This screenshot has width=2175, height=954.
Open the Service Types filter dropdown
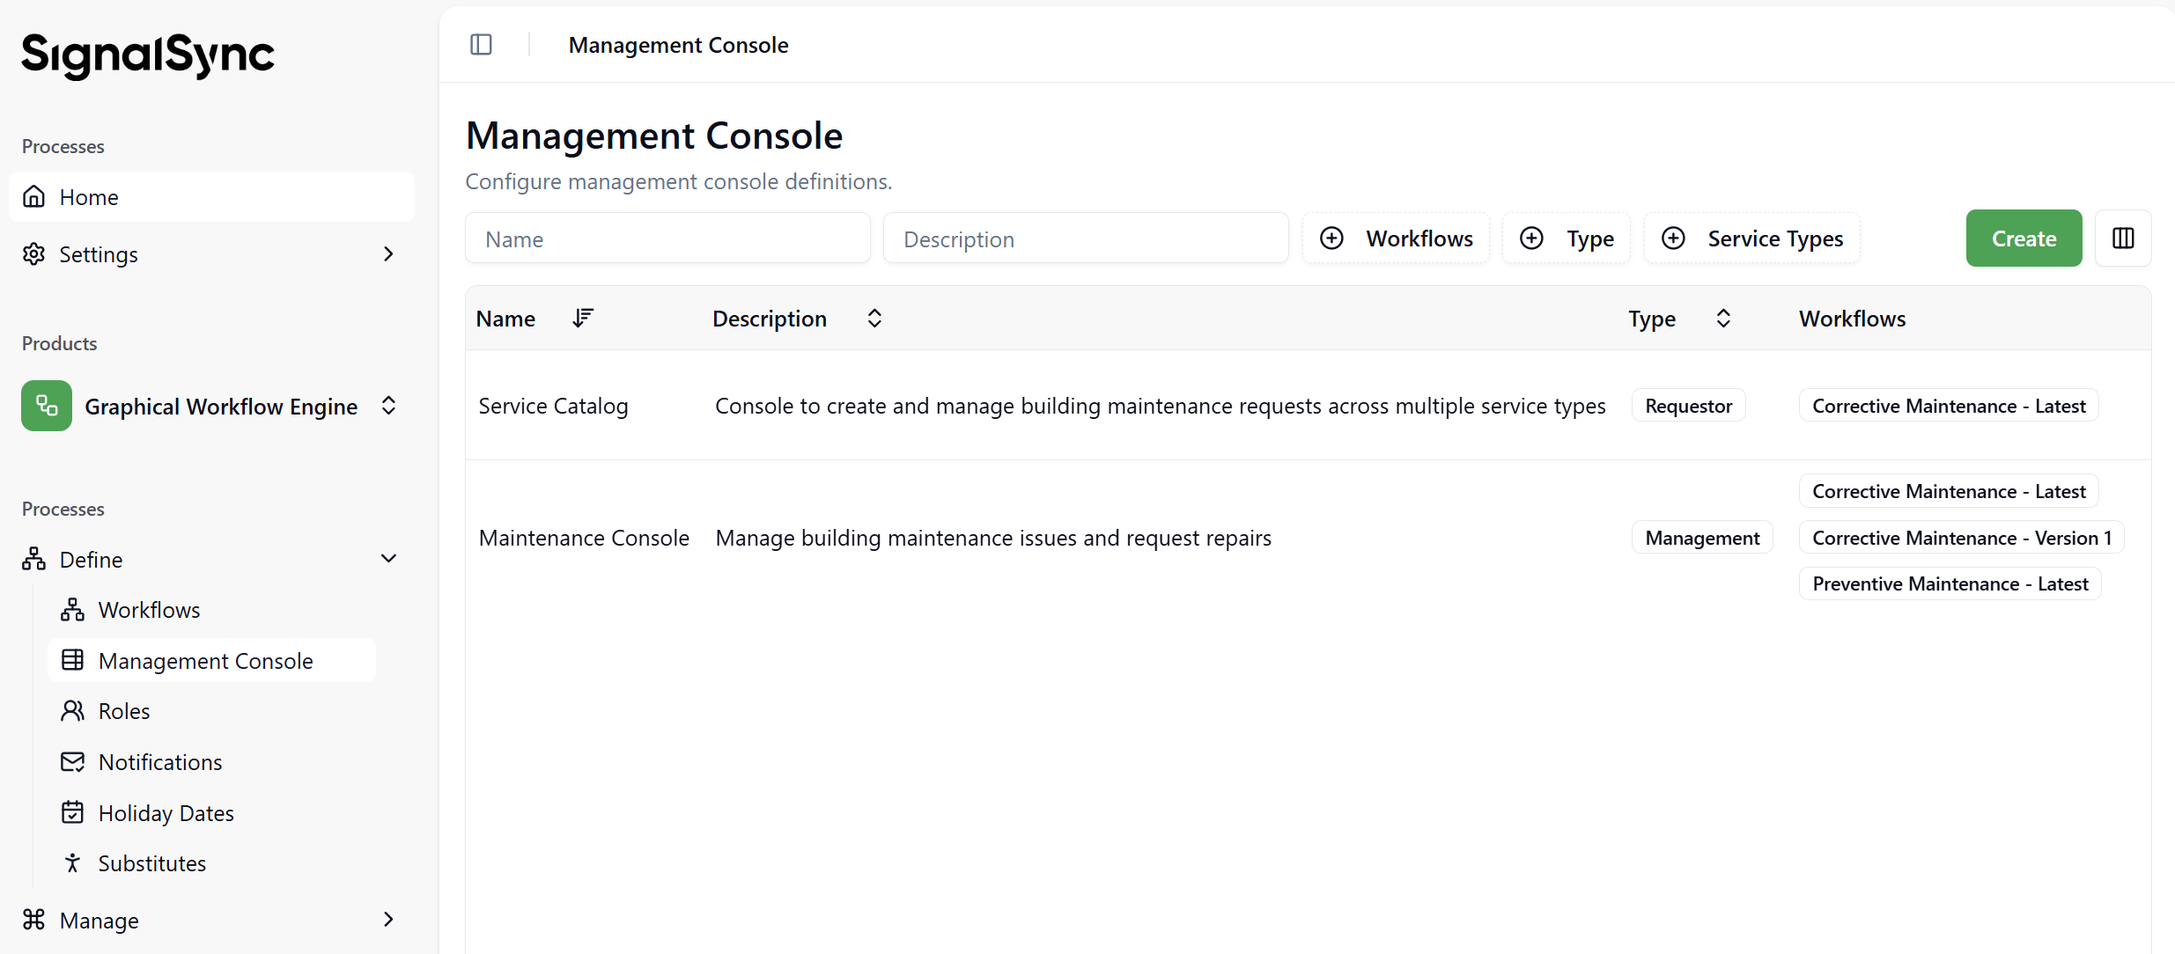click(1752, 238)
